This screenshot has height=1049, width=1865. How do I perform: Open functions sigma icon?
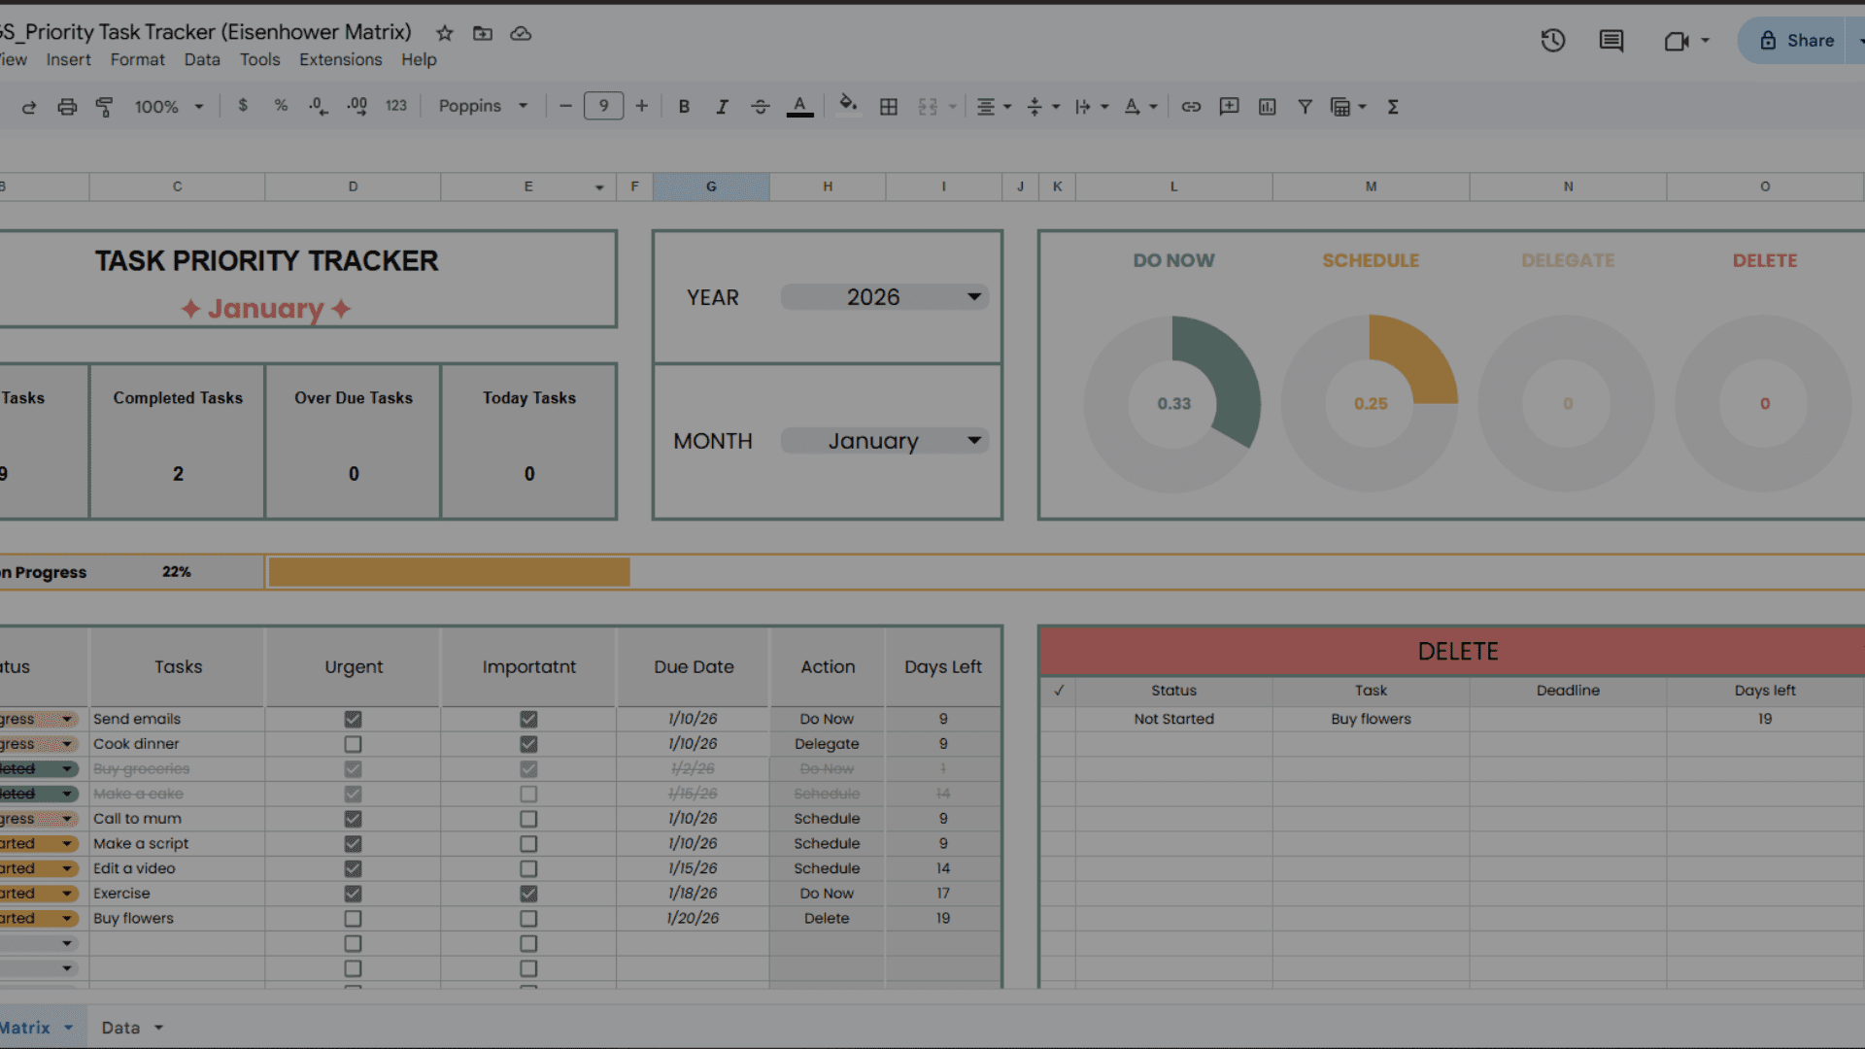pyautogui.click(x=1393, y=107)
